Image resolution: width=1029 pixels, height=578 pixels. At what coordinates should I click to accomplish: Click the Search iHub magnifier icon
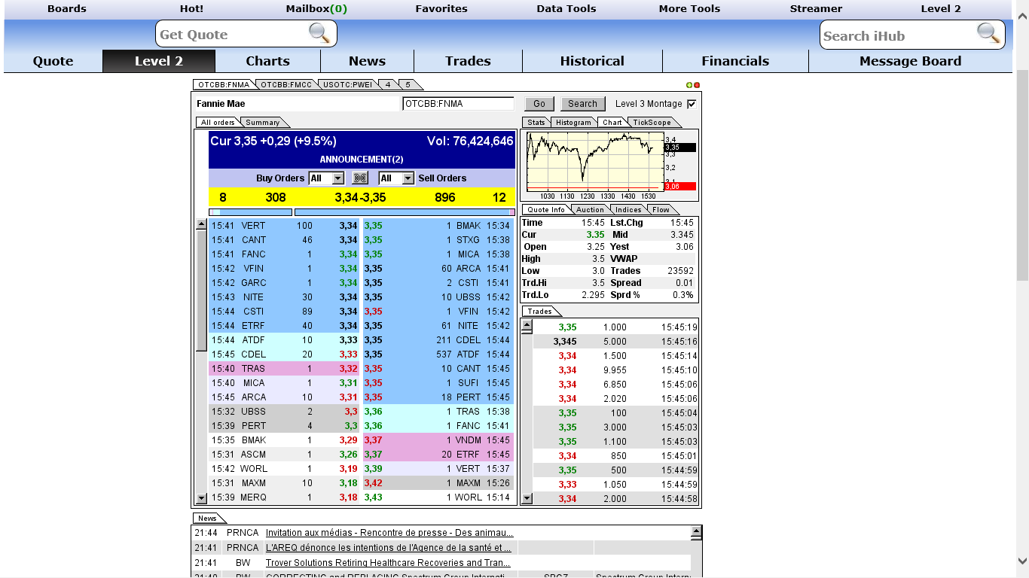coord(988,33)
